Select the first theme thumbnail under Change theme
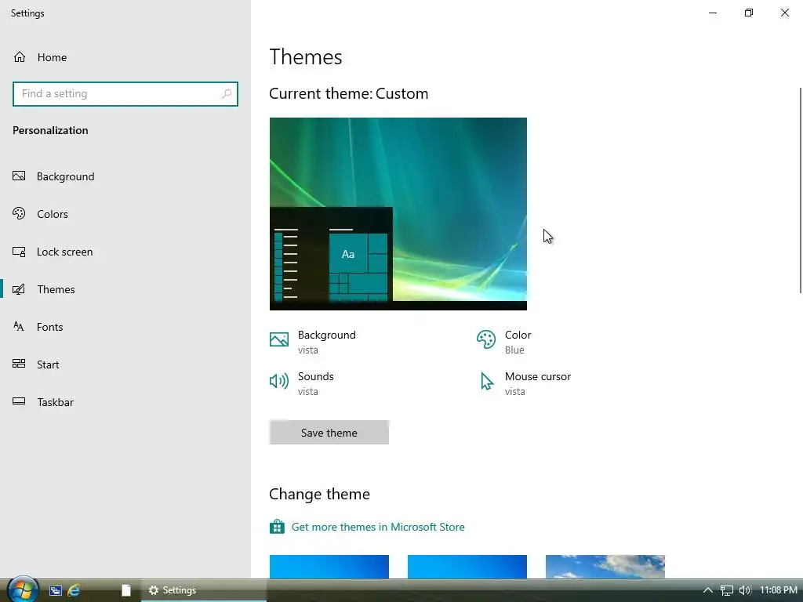 pyautogui.click(x=329, y=567)
